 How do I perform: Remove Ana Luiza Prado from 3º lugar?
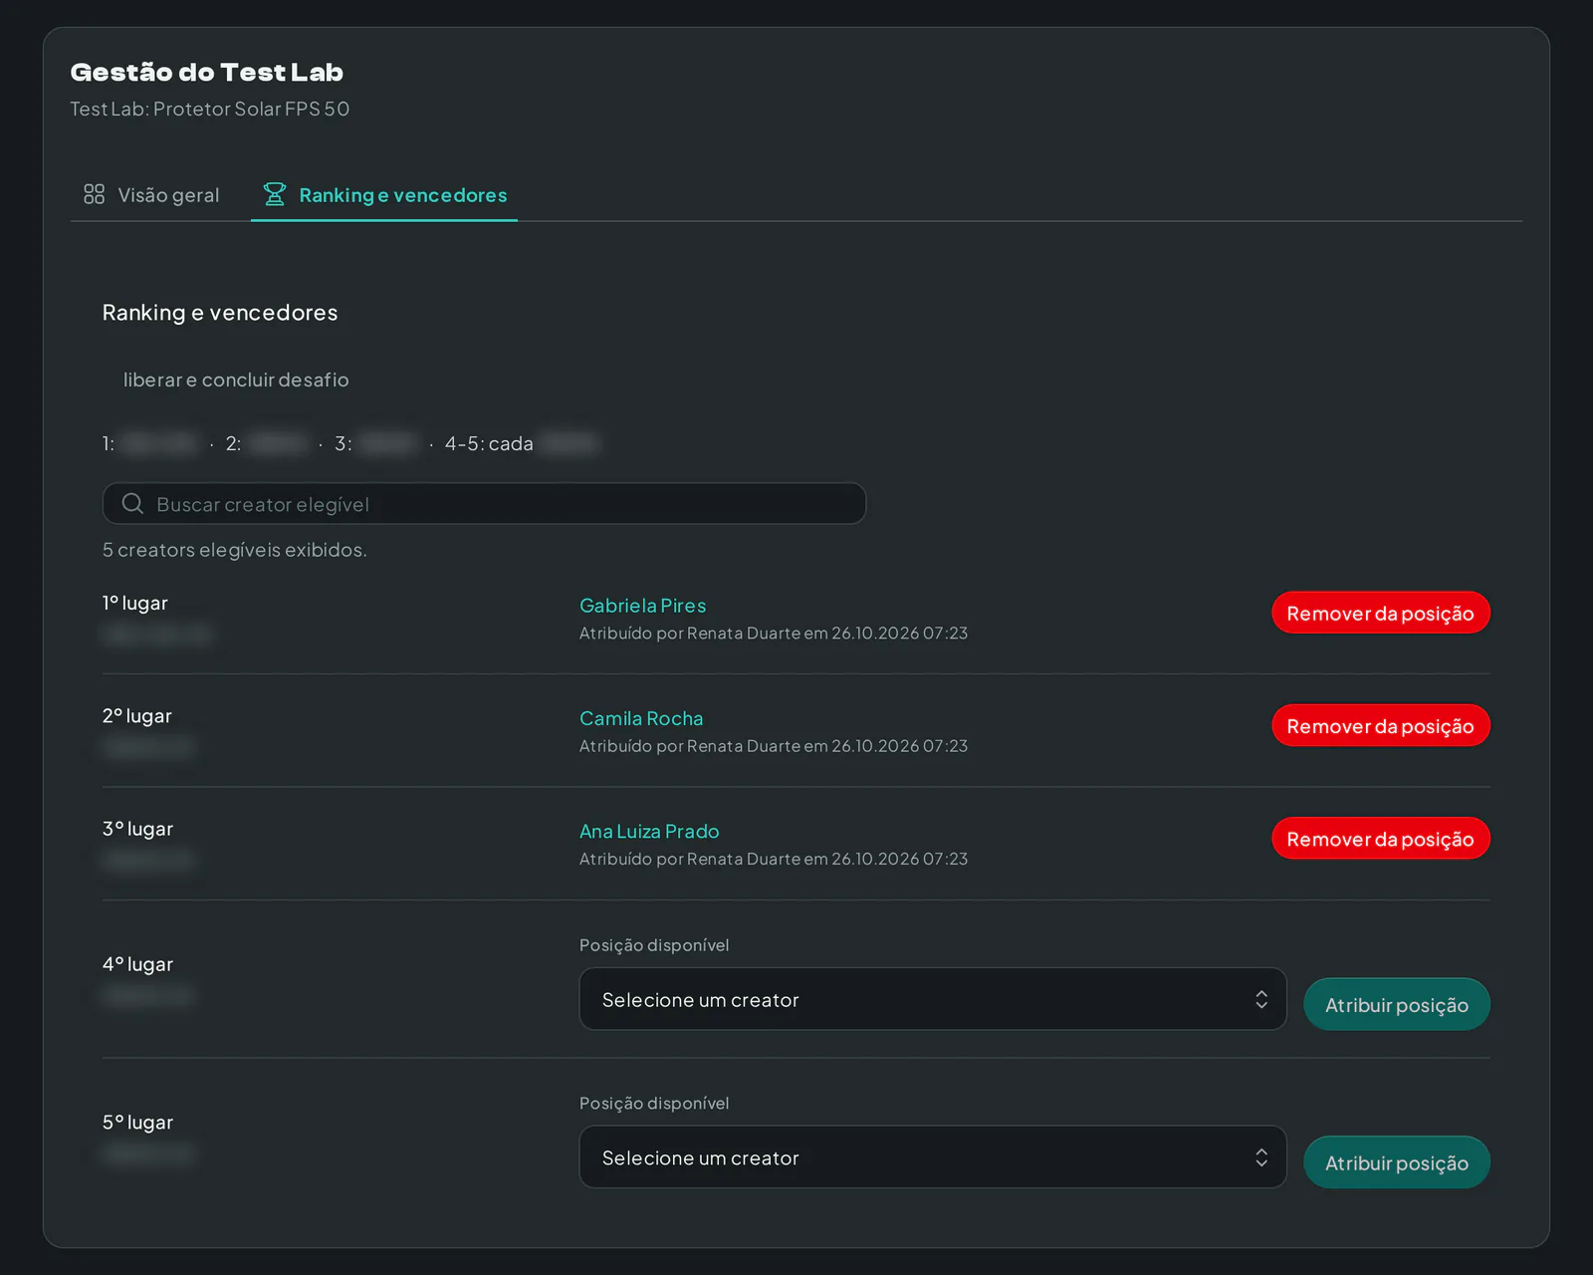(1381, 839)
